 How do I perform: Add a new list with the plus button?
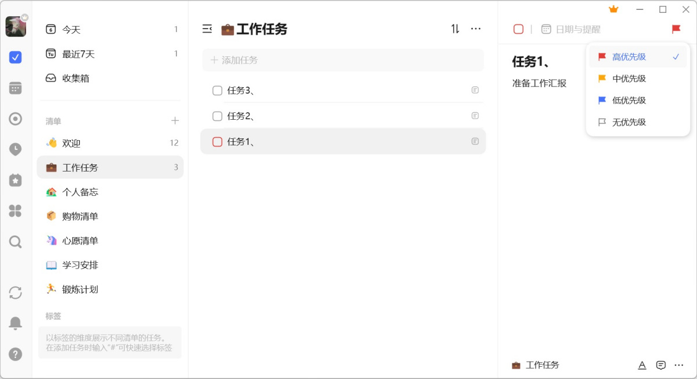click(x=175, y=120)
